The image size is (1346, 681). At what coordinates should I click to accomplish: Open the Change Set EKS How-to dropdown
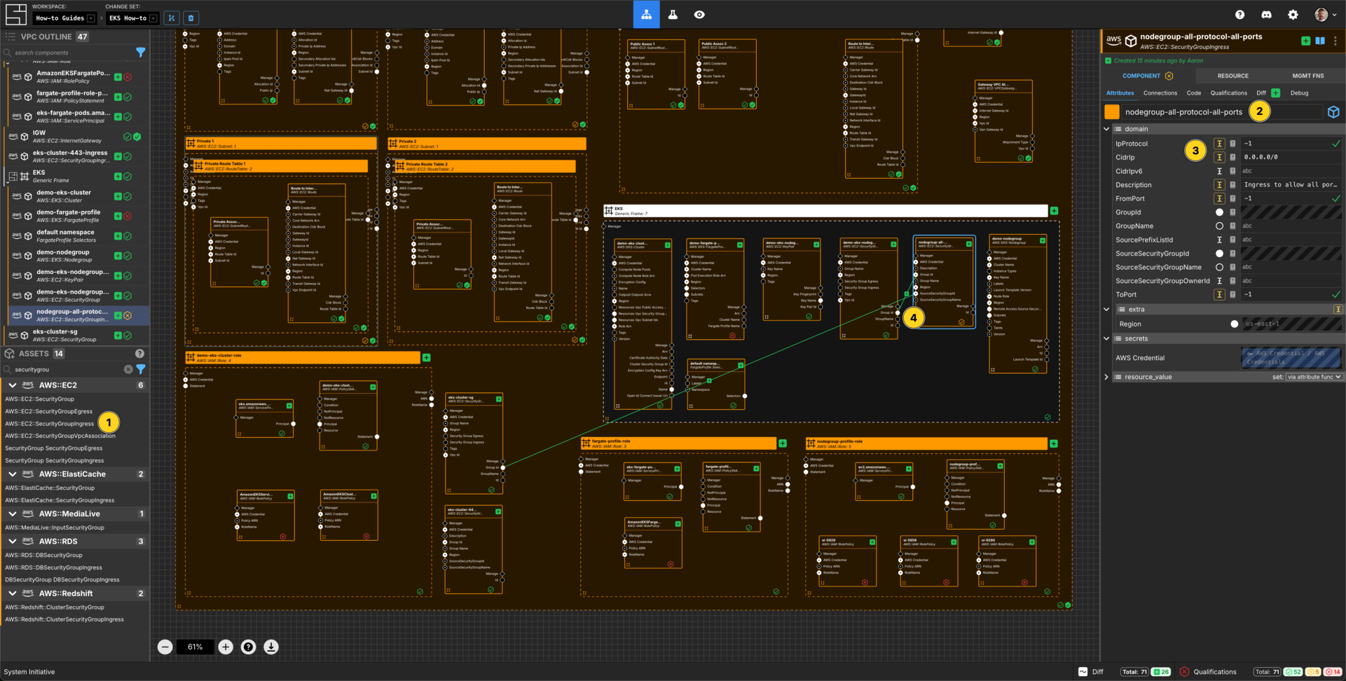tap(132, 18)
